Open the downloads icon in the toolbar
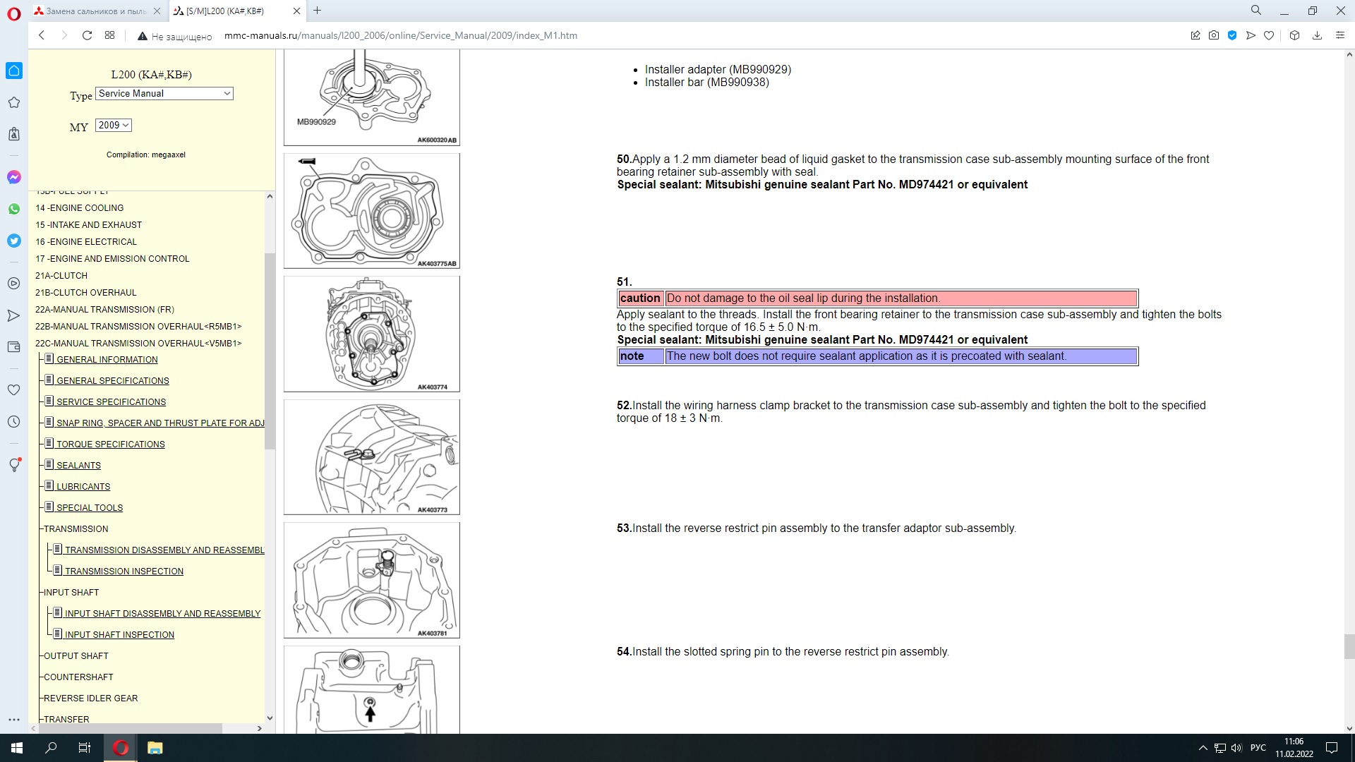Screen dimensions: 1355x762 (x=1317, y=35)
